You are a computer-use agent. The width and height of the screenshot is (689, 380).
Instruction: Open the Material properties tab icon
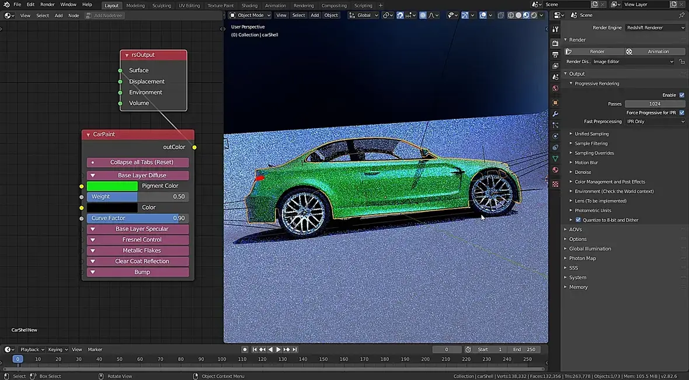click(555, 170)
